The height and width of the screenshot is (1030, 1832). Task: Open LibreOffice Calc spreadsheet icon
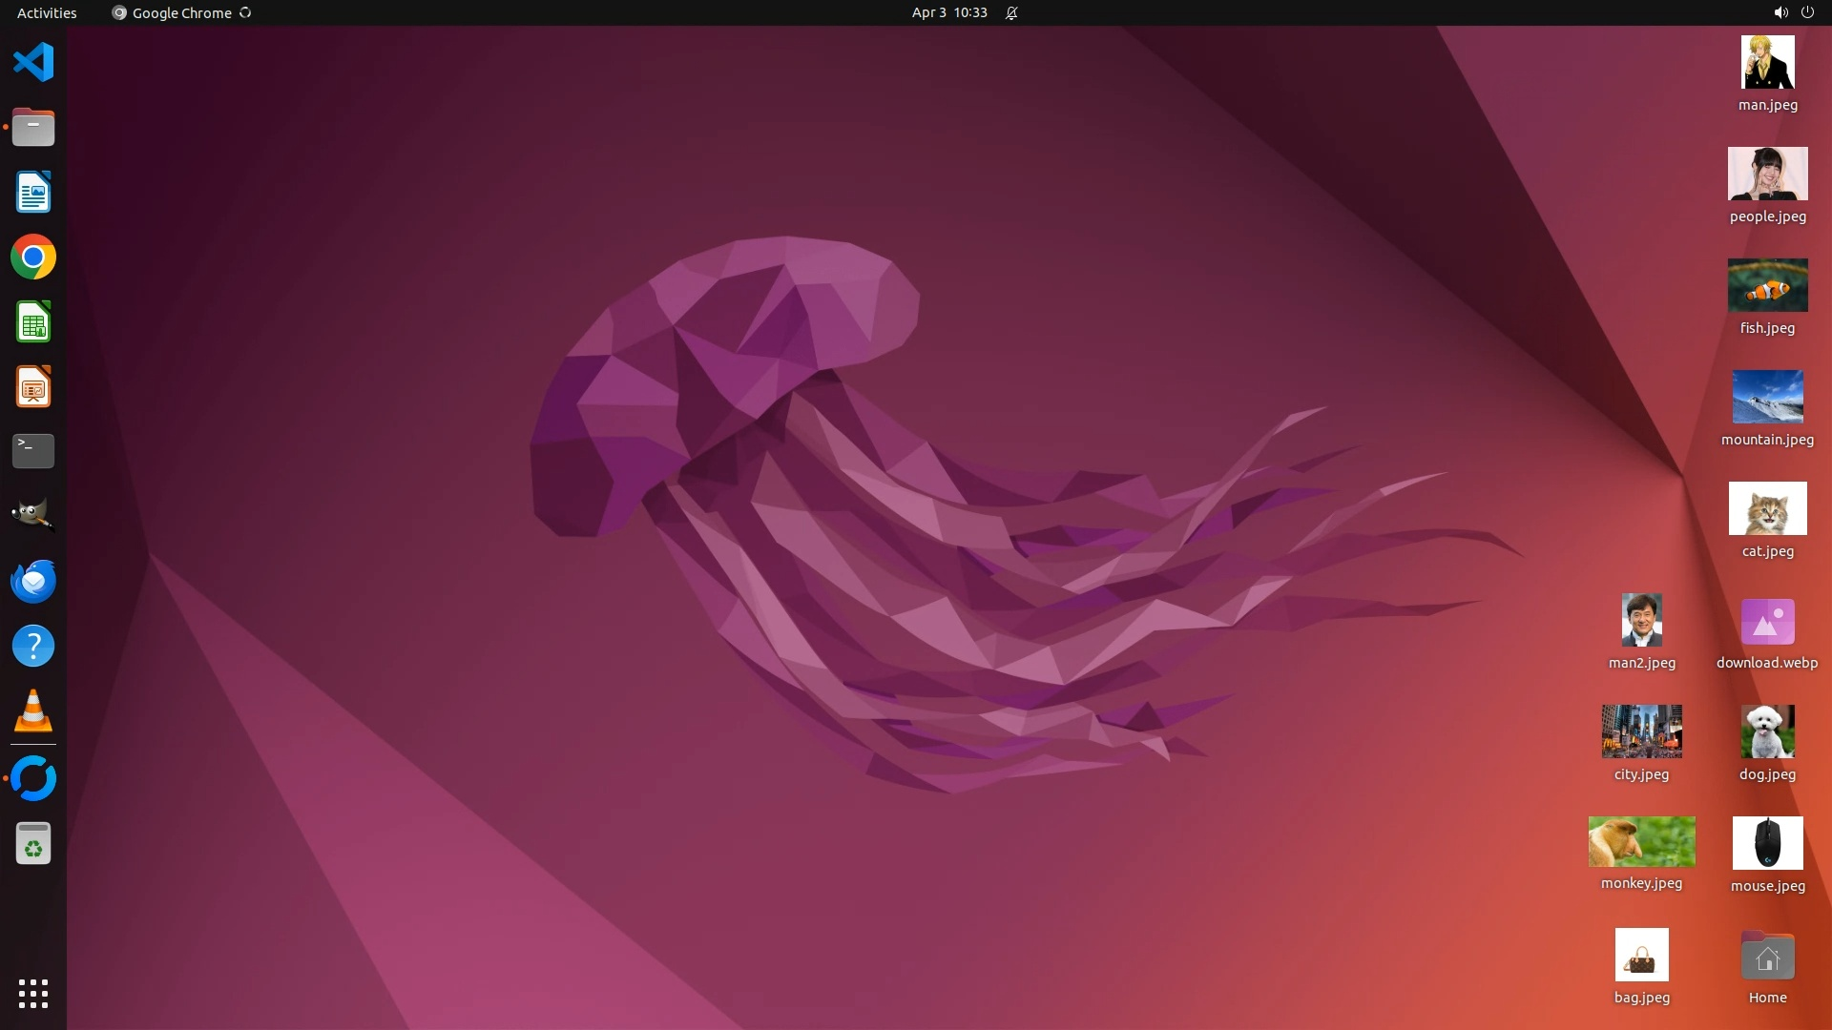point(33,322)
